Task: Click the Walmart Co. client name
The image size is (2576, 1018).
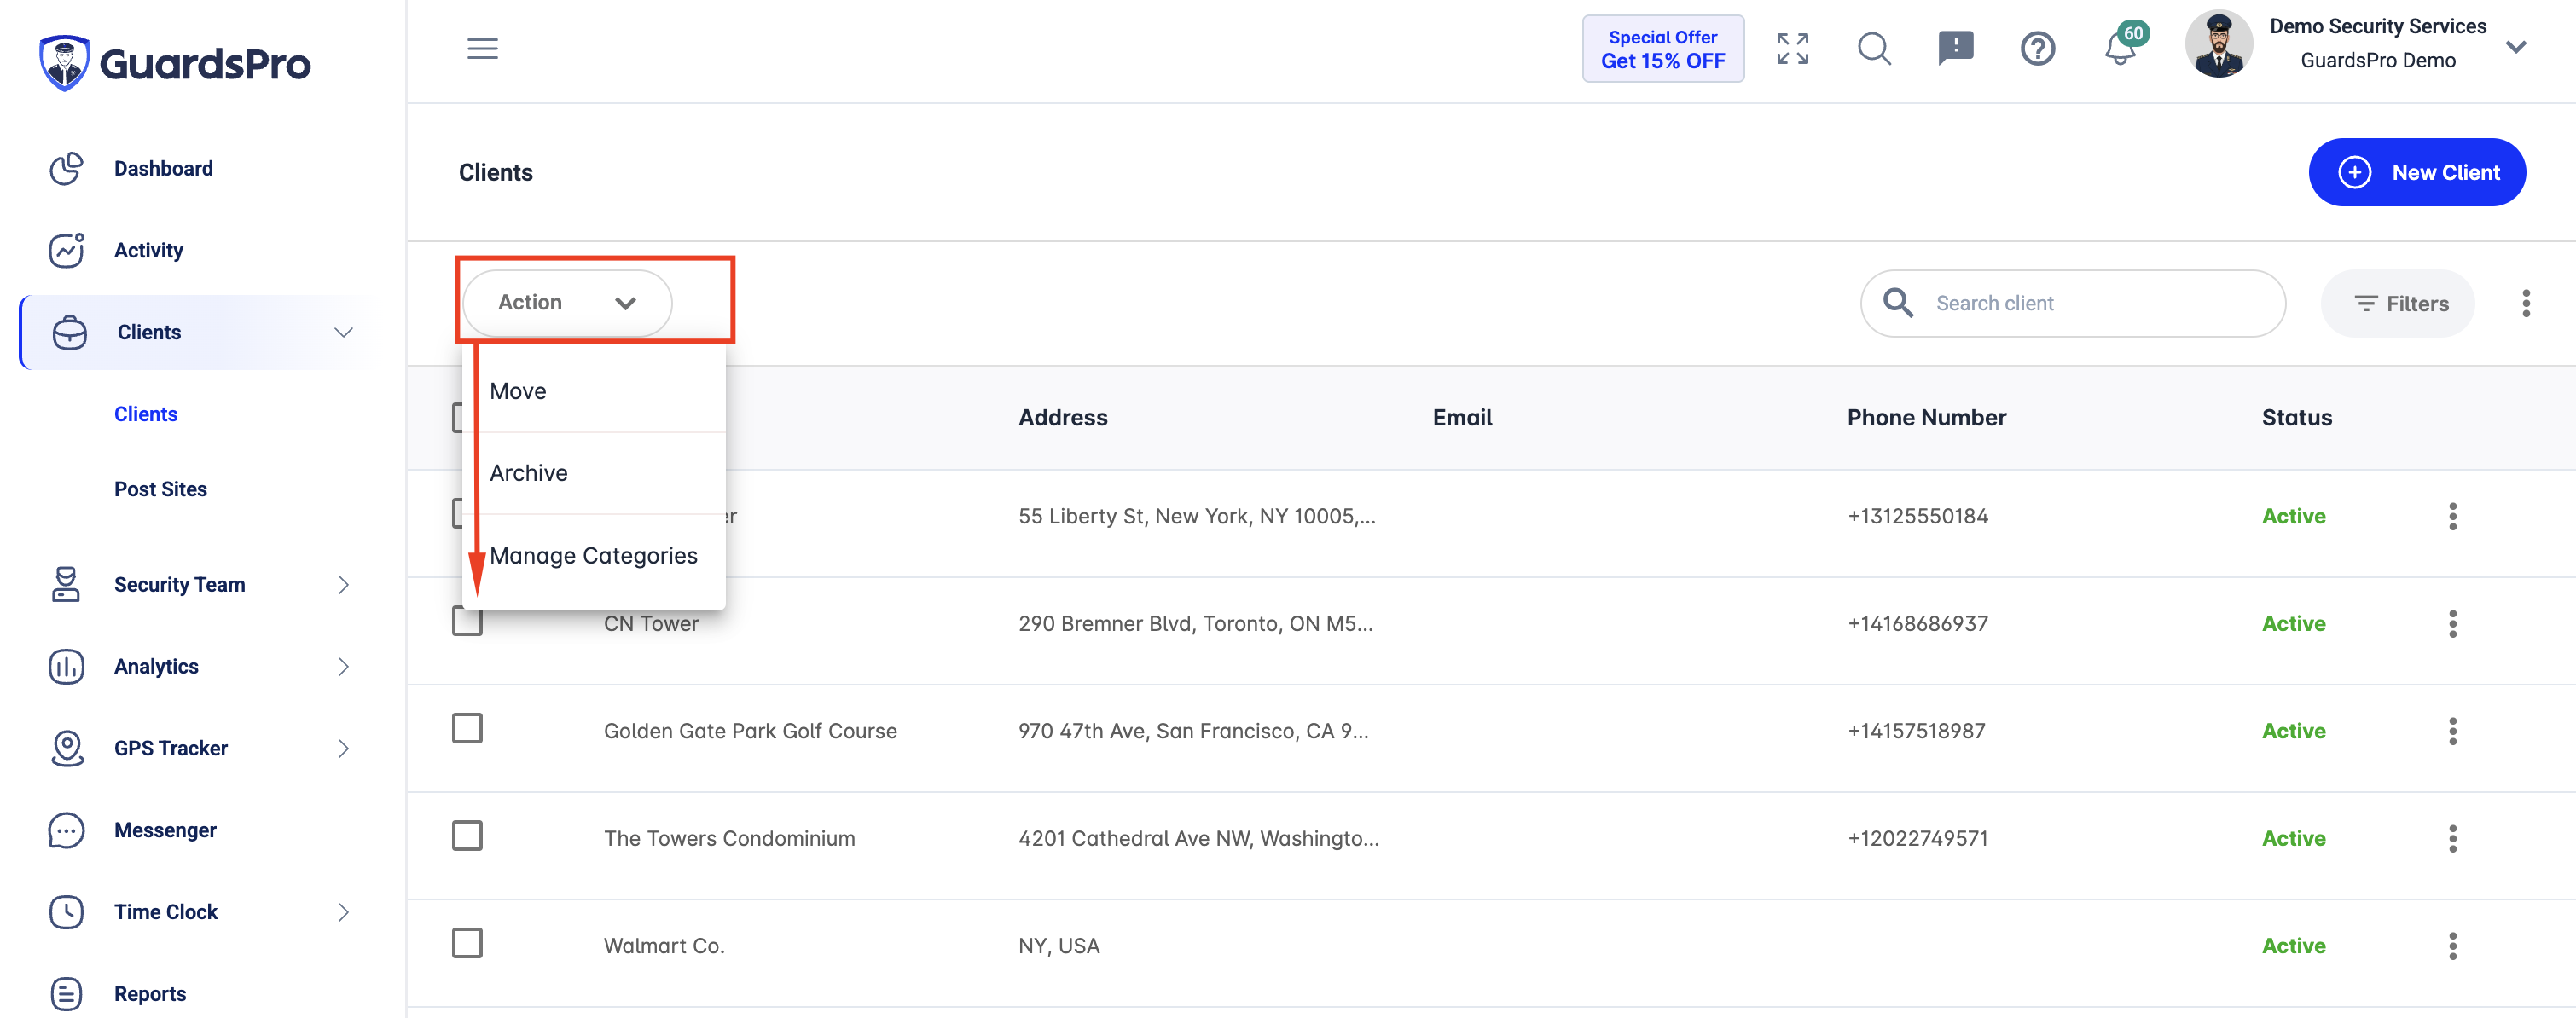Action: coord(664,946)
